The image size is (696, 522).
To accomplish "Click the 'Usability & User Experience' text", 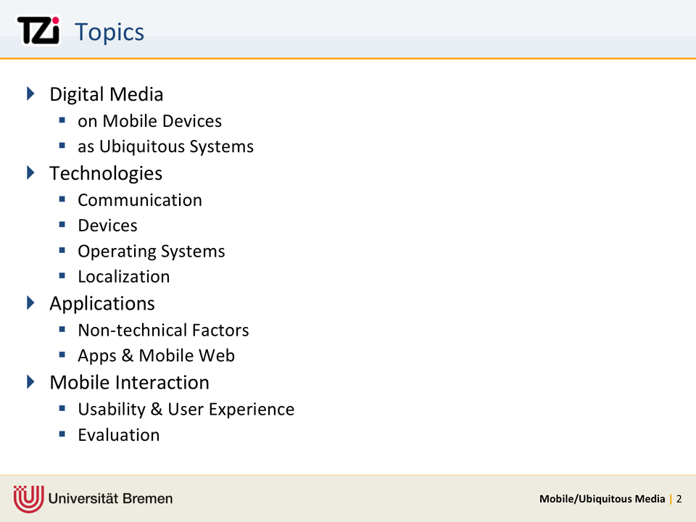I will pos(186,409).
